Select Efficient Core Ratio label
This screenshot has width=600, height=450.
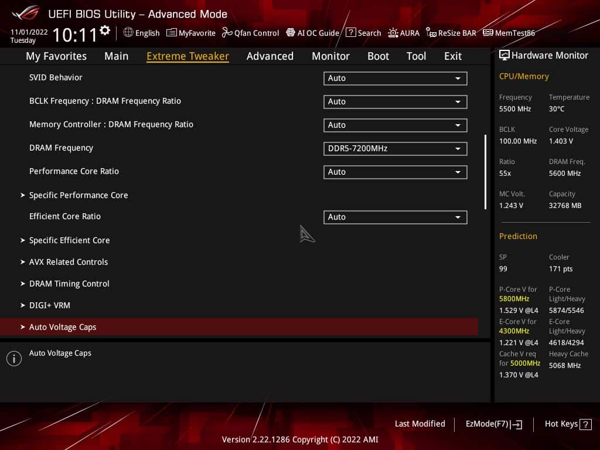point(64,216)
